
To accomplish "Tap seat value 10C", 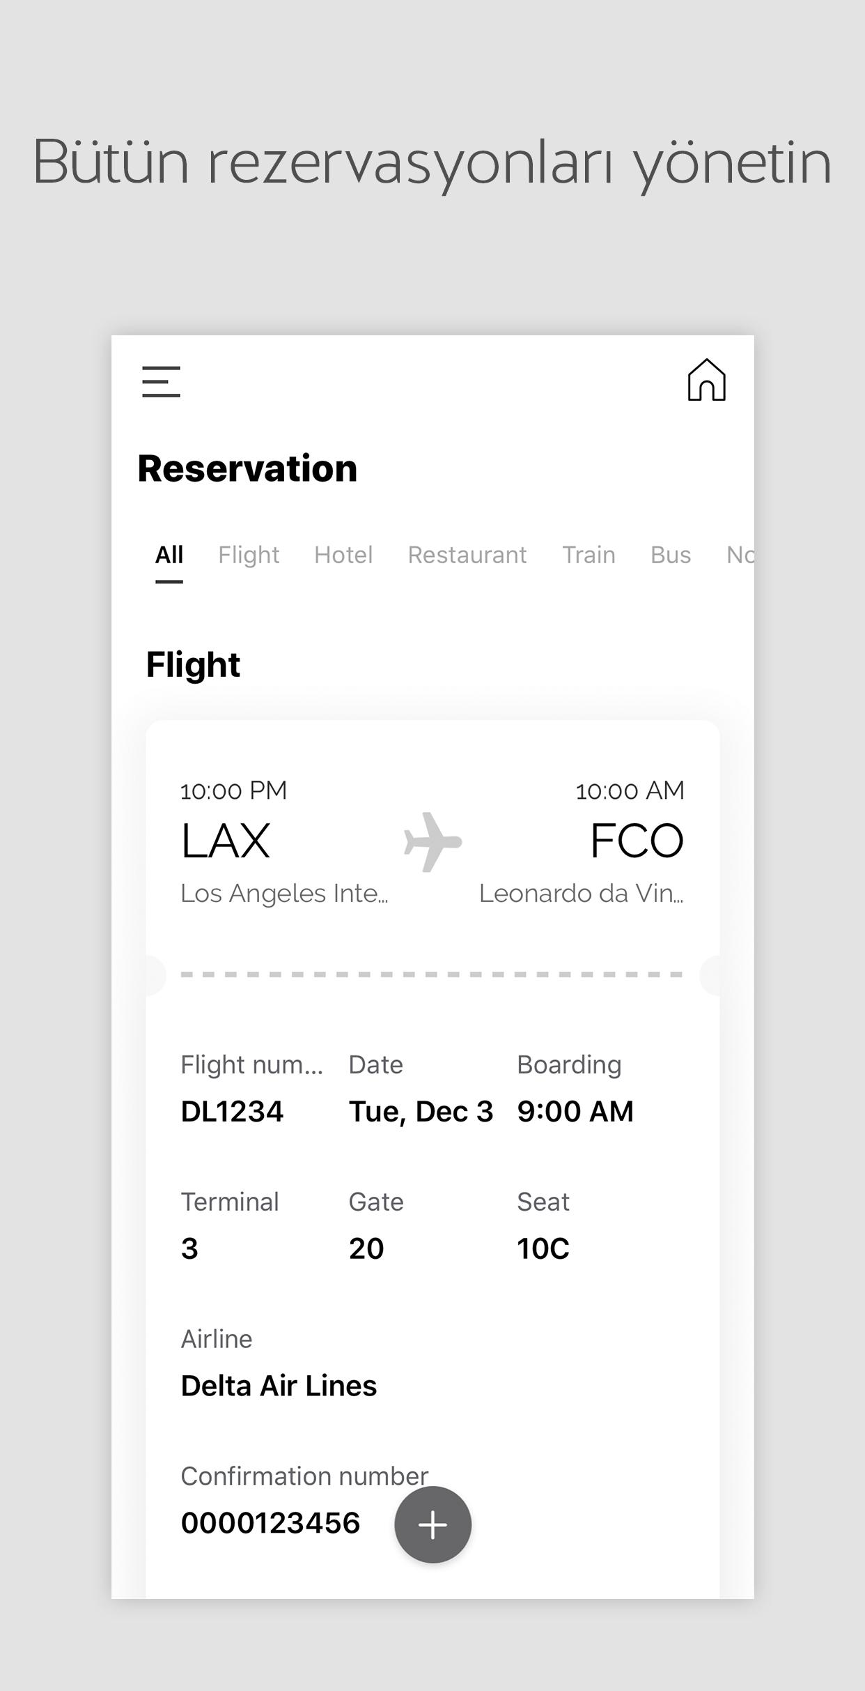I will [x=543, y=1248].
